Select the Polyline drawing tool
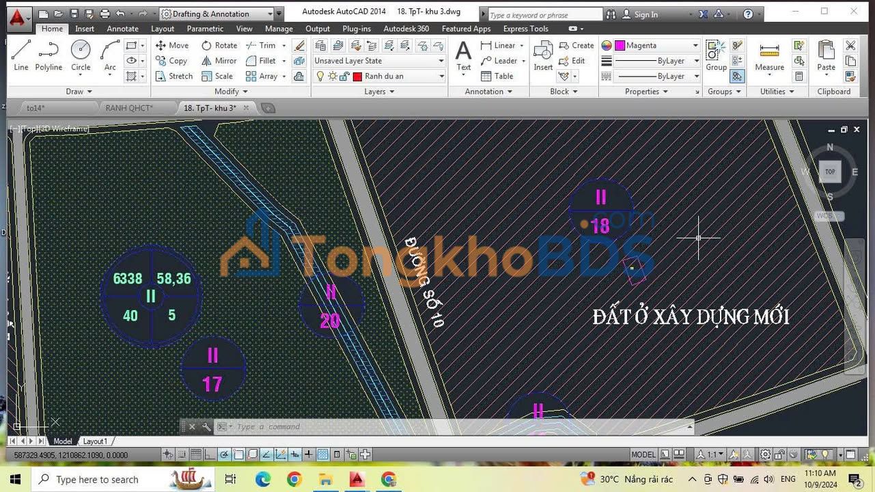The width and height of the screenshot is (875, 492). coord(48,55)
